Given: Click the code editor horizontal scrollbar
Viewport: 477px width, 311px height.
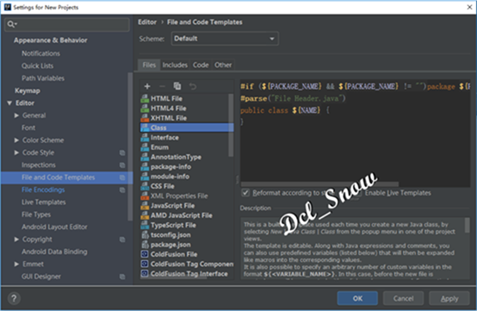Looking at the screenshot, I should coord(319,184).
